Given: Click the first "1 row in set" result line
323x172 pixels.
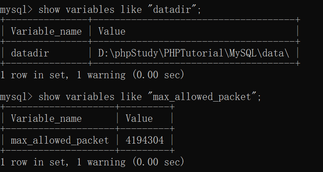Looking at the screenshot, I should pyautogui.click(x=92, y=75).
